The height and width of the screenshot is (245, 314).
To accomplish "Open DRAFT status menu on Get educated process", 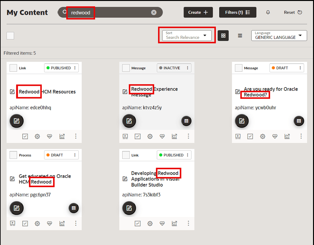I will click(75, 155).
